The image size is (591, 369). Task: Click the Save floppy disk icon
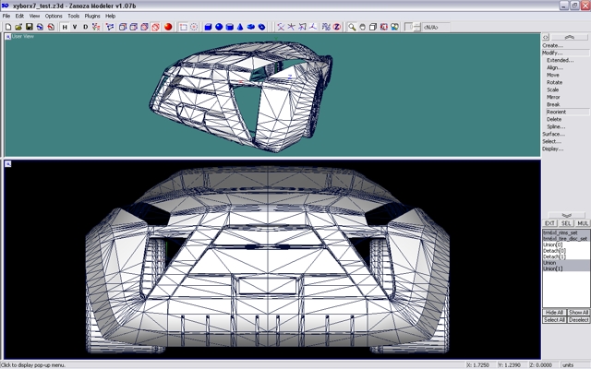pyautogui.click(x=29, y=27)
